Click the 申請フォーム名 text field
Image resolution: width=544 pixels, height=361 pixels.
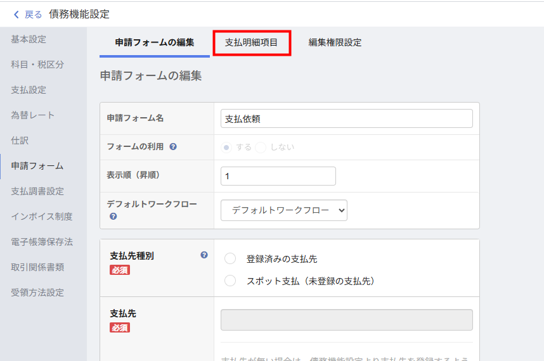346,118
